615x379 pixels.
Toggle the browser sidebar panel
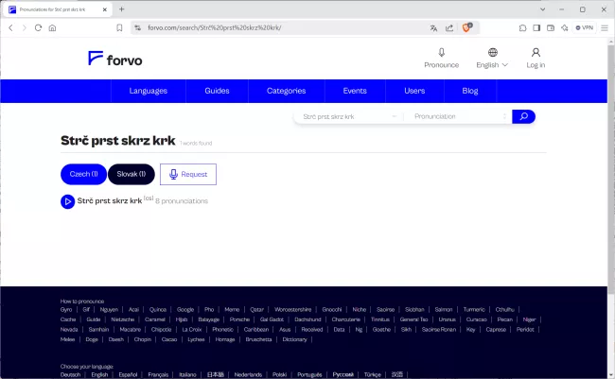(x=536, y=27)
